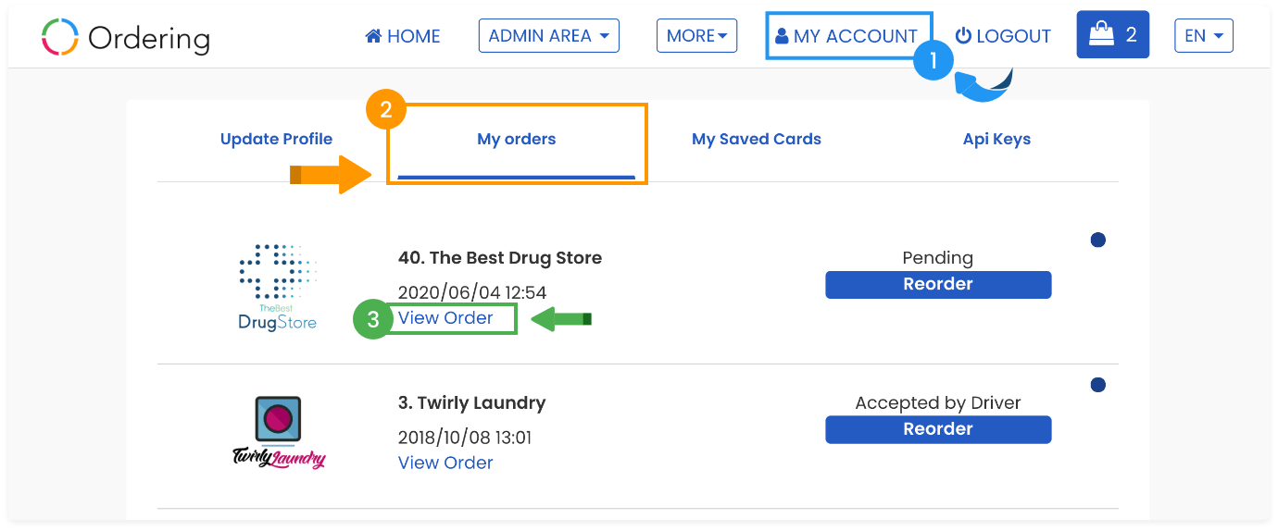View Order for Twirly Laundry
1278x531 pixels.
445,463
